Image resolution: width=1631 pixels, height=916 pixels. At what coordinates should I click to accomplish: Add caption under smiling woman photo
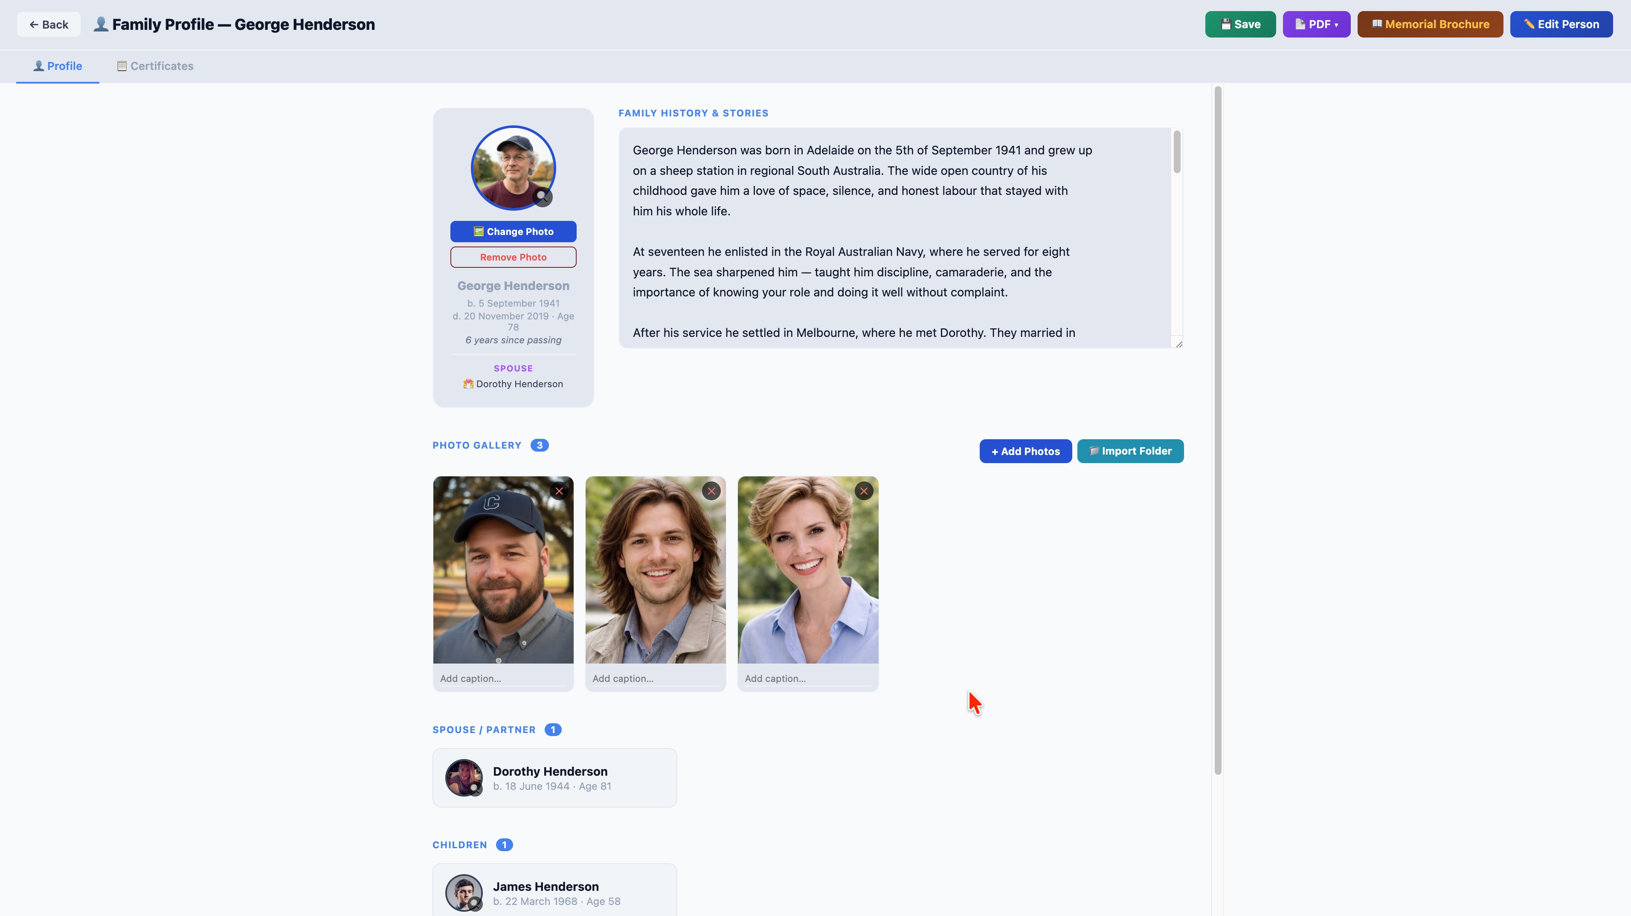[808, 678]
